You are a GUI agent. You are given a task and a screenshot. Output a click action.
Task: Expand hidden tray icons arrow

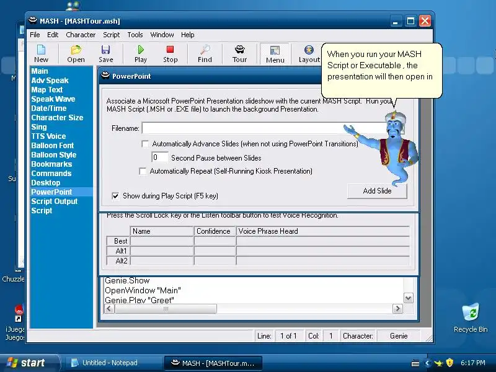click(427, 363)
